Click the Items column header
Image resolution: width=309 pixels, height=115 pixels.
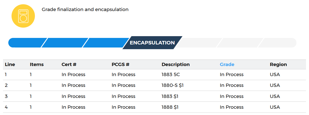(x=37, y=65)
